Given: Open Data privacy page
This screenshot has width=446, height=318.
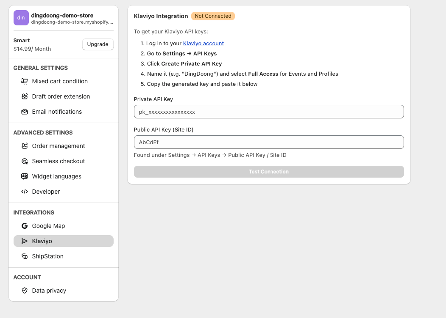Looking at the screenshot, I should [x=64, y=291].
